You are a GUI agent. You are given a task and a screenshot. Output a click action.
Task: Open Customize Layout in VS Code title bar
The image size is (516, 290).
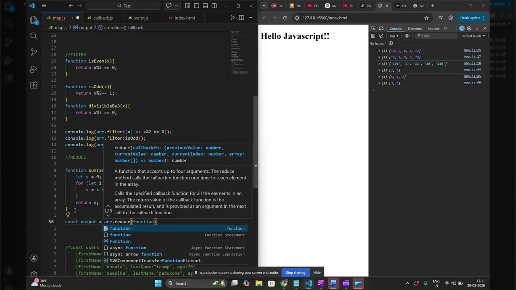[187, 6]
